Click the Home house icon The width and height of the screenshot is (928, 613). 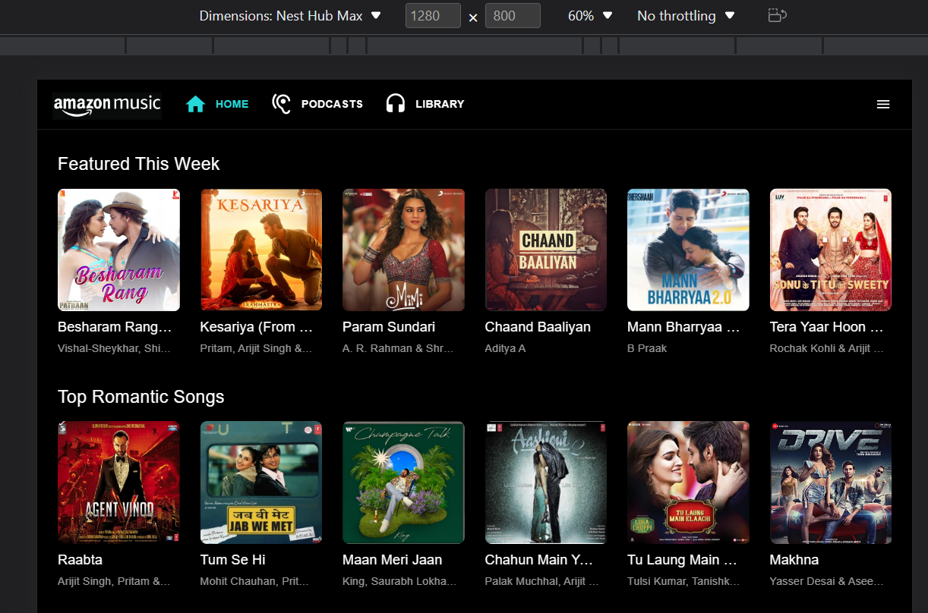pos(196,104)
